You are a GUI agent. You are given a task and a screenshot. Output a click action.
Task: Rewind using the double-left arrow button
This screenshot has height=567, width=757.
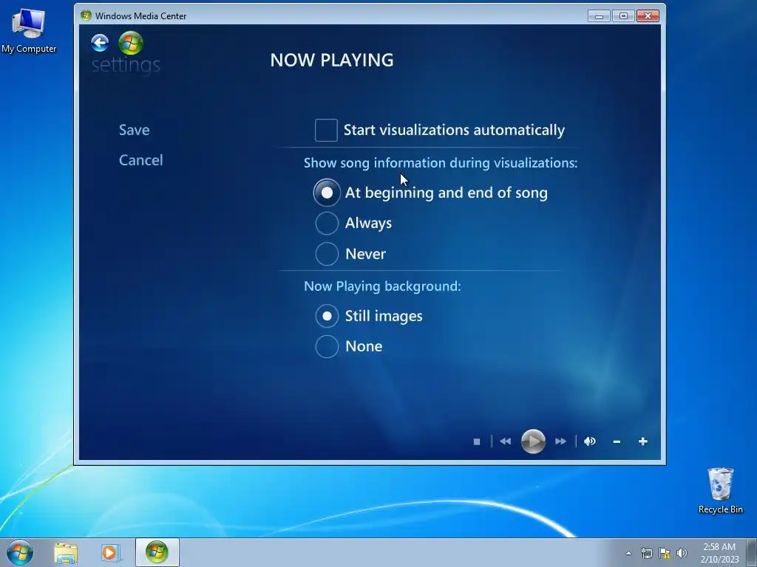[x=506, y=441]
